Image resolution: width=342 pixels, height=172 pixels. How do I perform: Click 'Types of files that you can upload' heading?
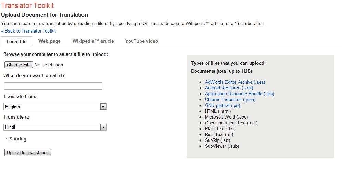coord(228,63)
